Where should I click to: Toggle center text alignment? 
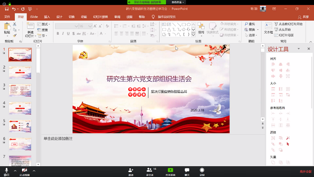(122, 34)
